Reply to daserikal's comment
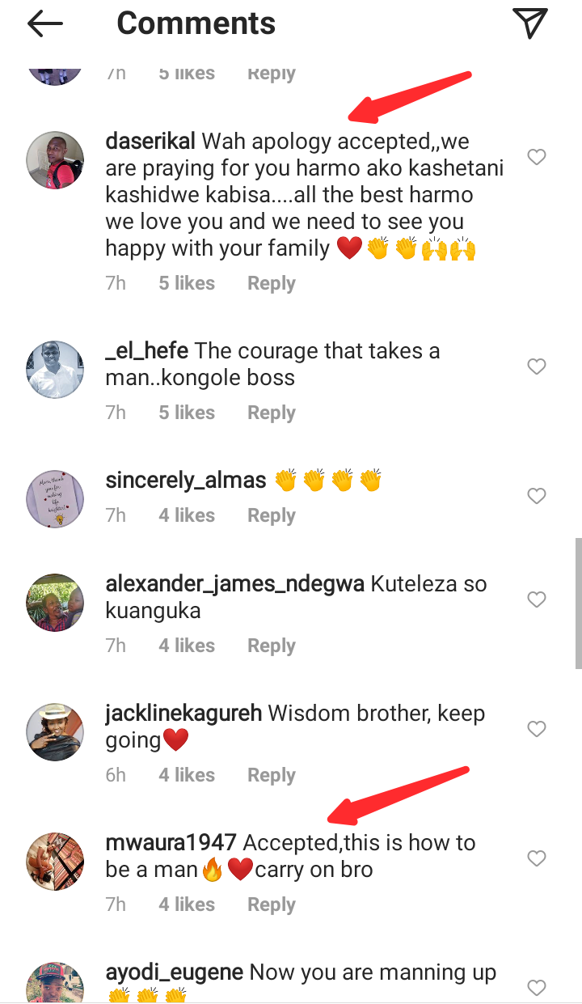The width and height of the screenshot is (582, 1004). [x=271, y=283]
